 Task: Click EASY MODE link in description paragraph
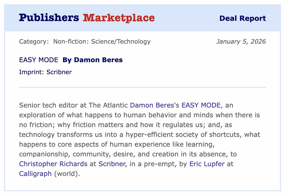click(x=201, y=105)
